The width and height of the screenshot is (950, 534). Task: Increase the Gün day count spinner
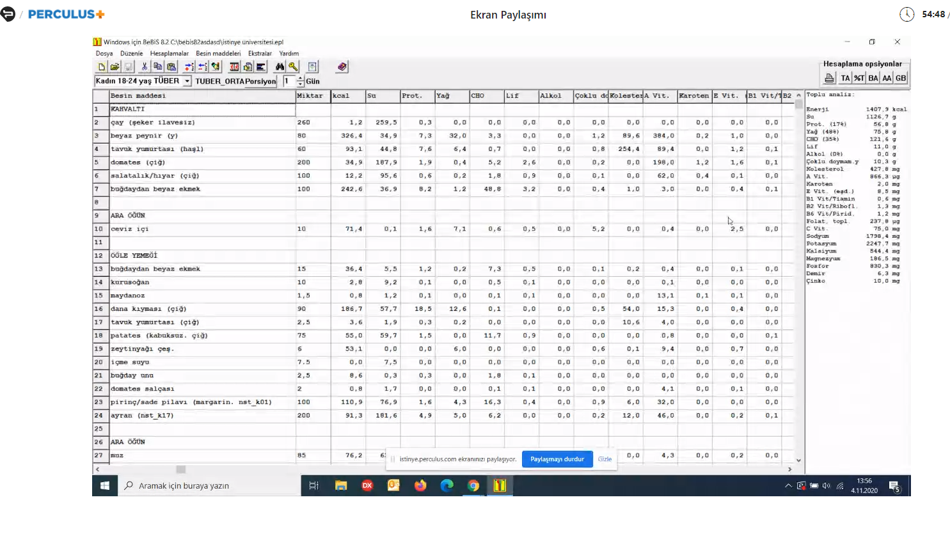point(301,78)
